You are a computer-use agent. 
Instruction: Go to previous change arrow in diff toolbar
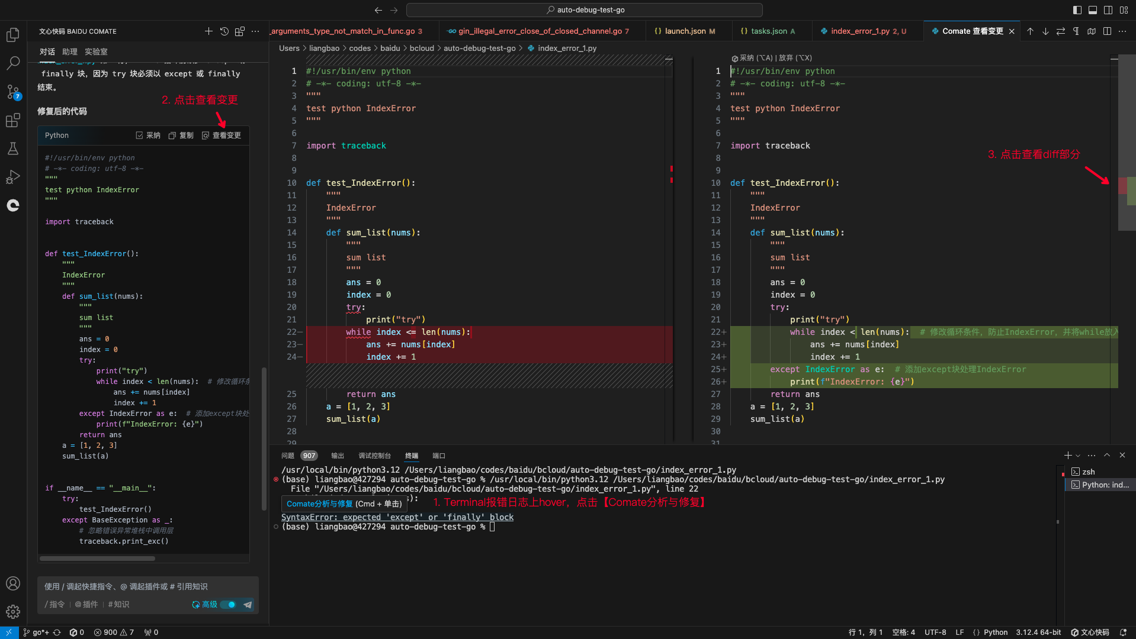[x=1030, y=31]
